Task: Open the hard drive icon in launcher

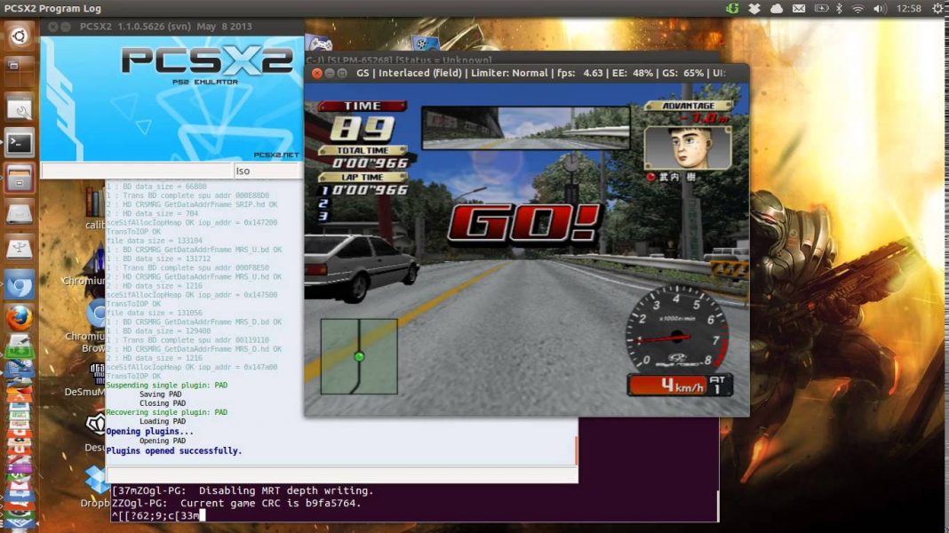Action: point(20,213)
